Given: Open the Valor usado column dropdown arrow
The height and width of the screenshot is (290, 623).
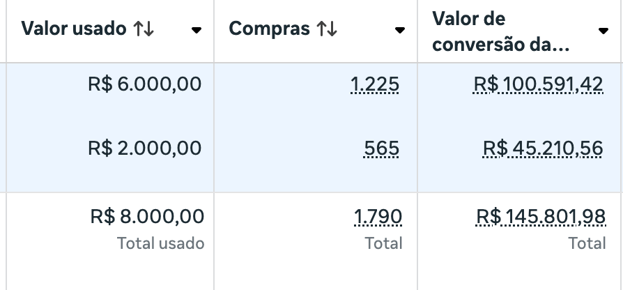Looking at the screenshot, I should pyautogui.click(x=197, y=30).
